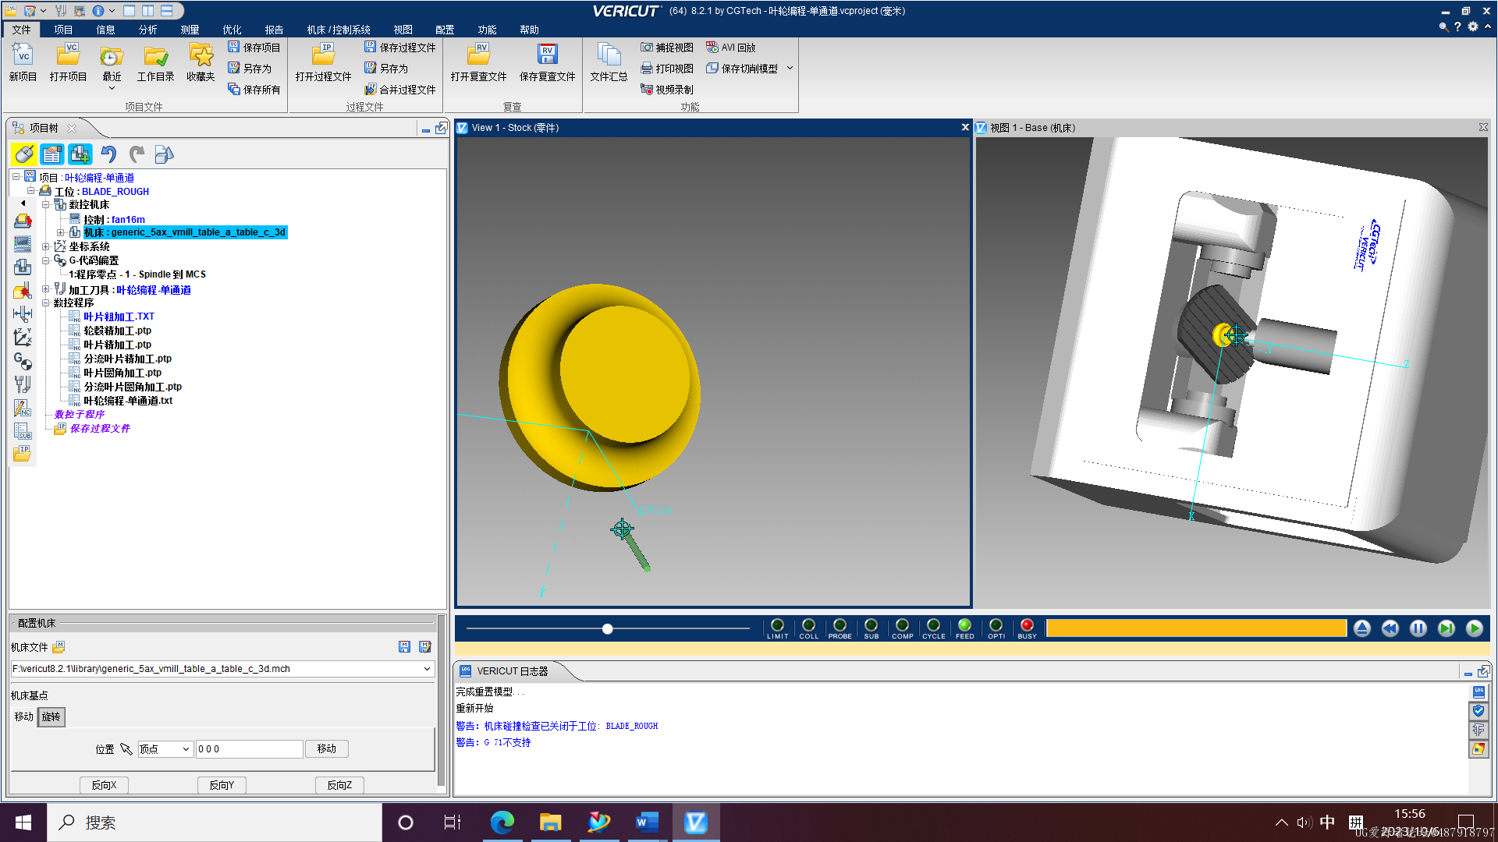This screenshot has height=842, width=1498.
Task: Step to next with single step button
Action: 1447,628
